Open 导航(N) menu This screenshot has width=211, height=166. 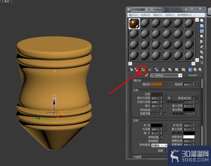pos(158,15)
